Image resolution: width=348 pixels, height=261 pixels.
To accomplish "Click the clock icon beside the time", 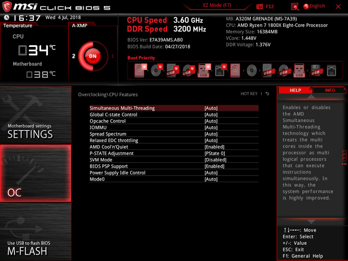I will tap(7, 17).
